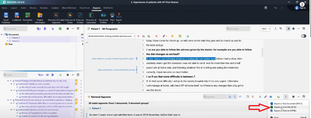Switch to the Codes tab

point(23,8)
